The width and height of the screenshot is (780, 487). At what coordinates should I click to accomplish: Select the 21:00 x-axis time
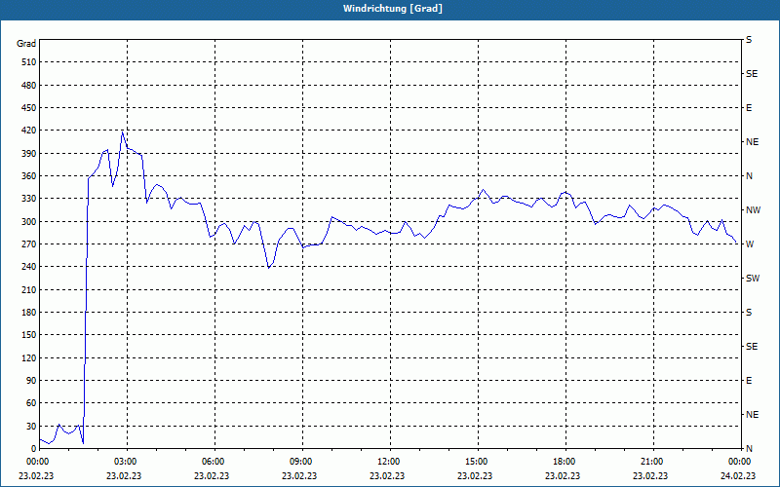(652, 462)
